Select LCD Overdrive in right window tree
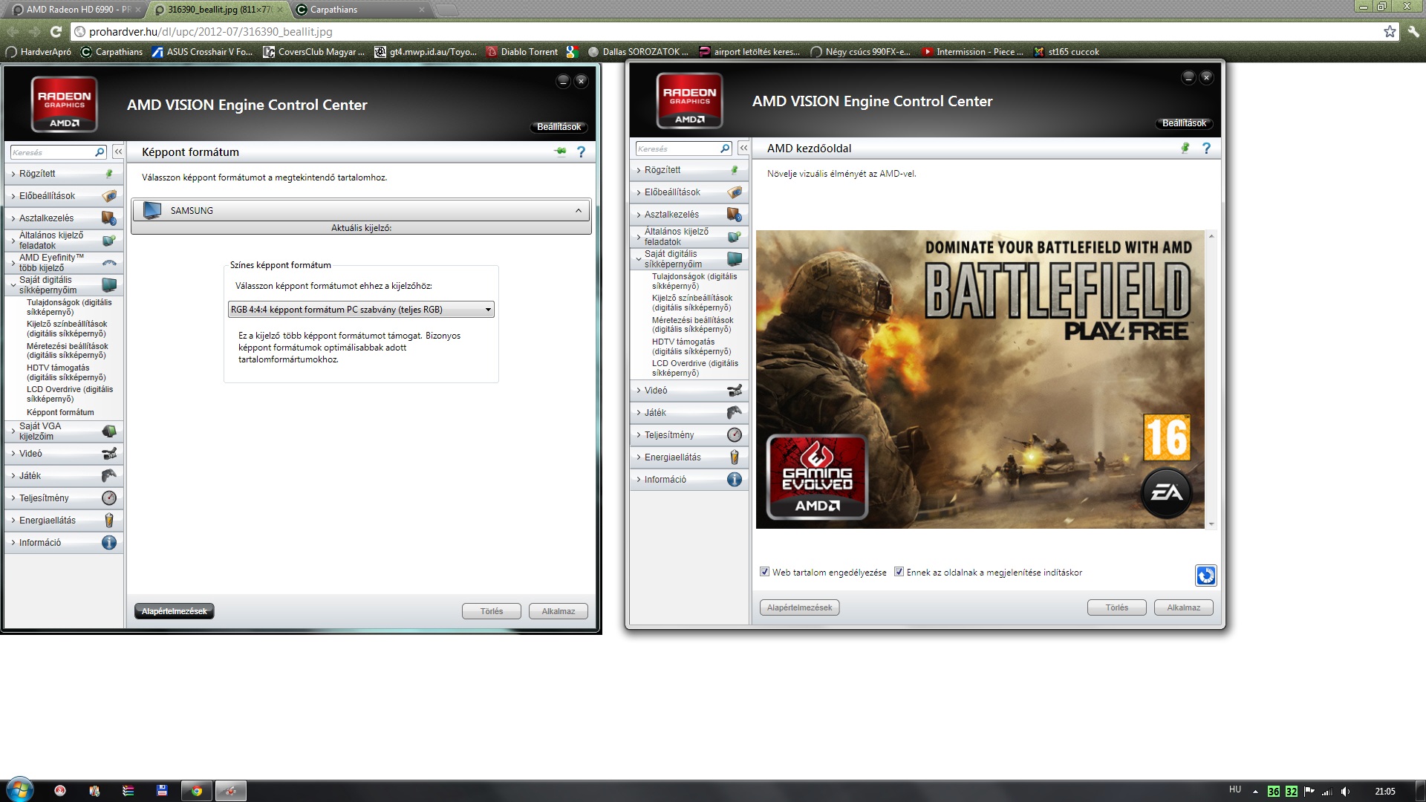Image resolution: width=1426 pixels, height=802 pixels. point(695,368)
